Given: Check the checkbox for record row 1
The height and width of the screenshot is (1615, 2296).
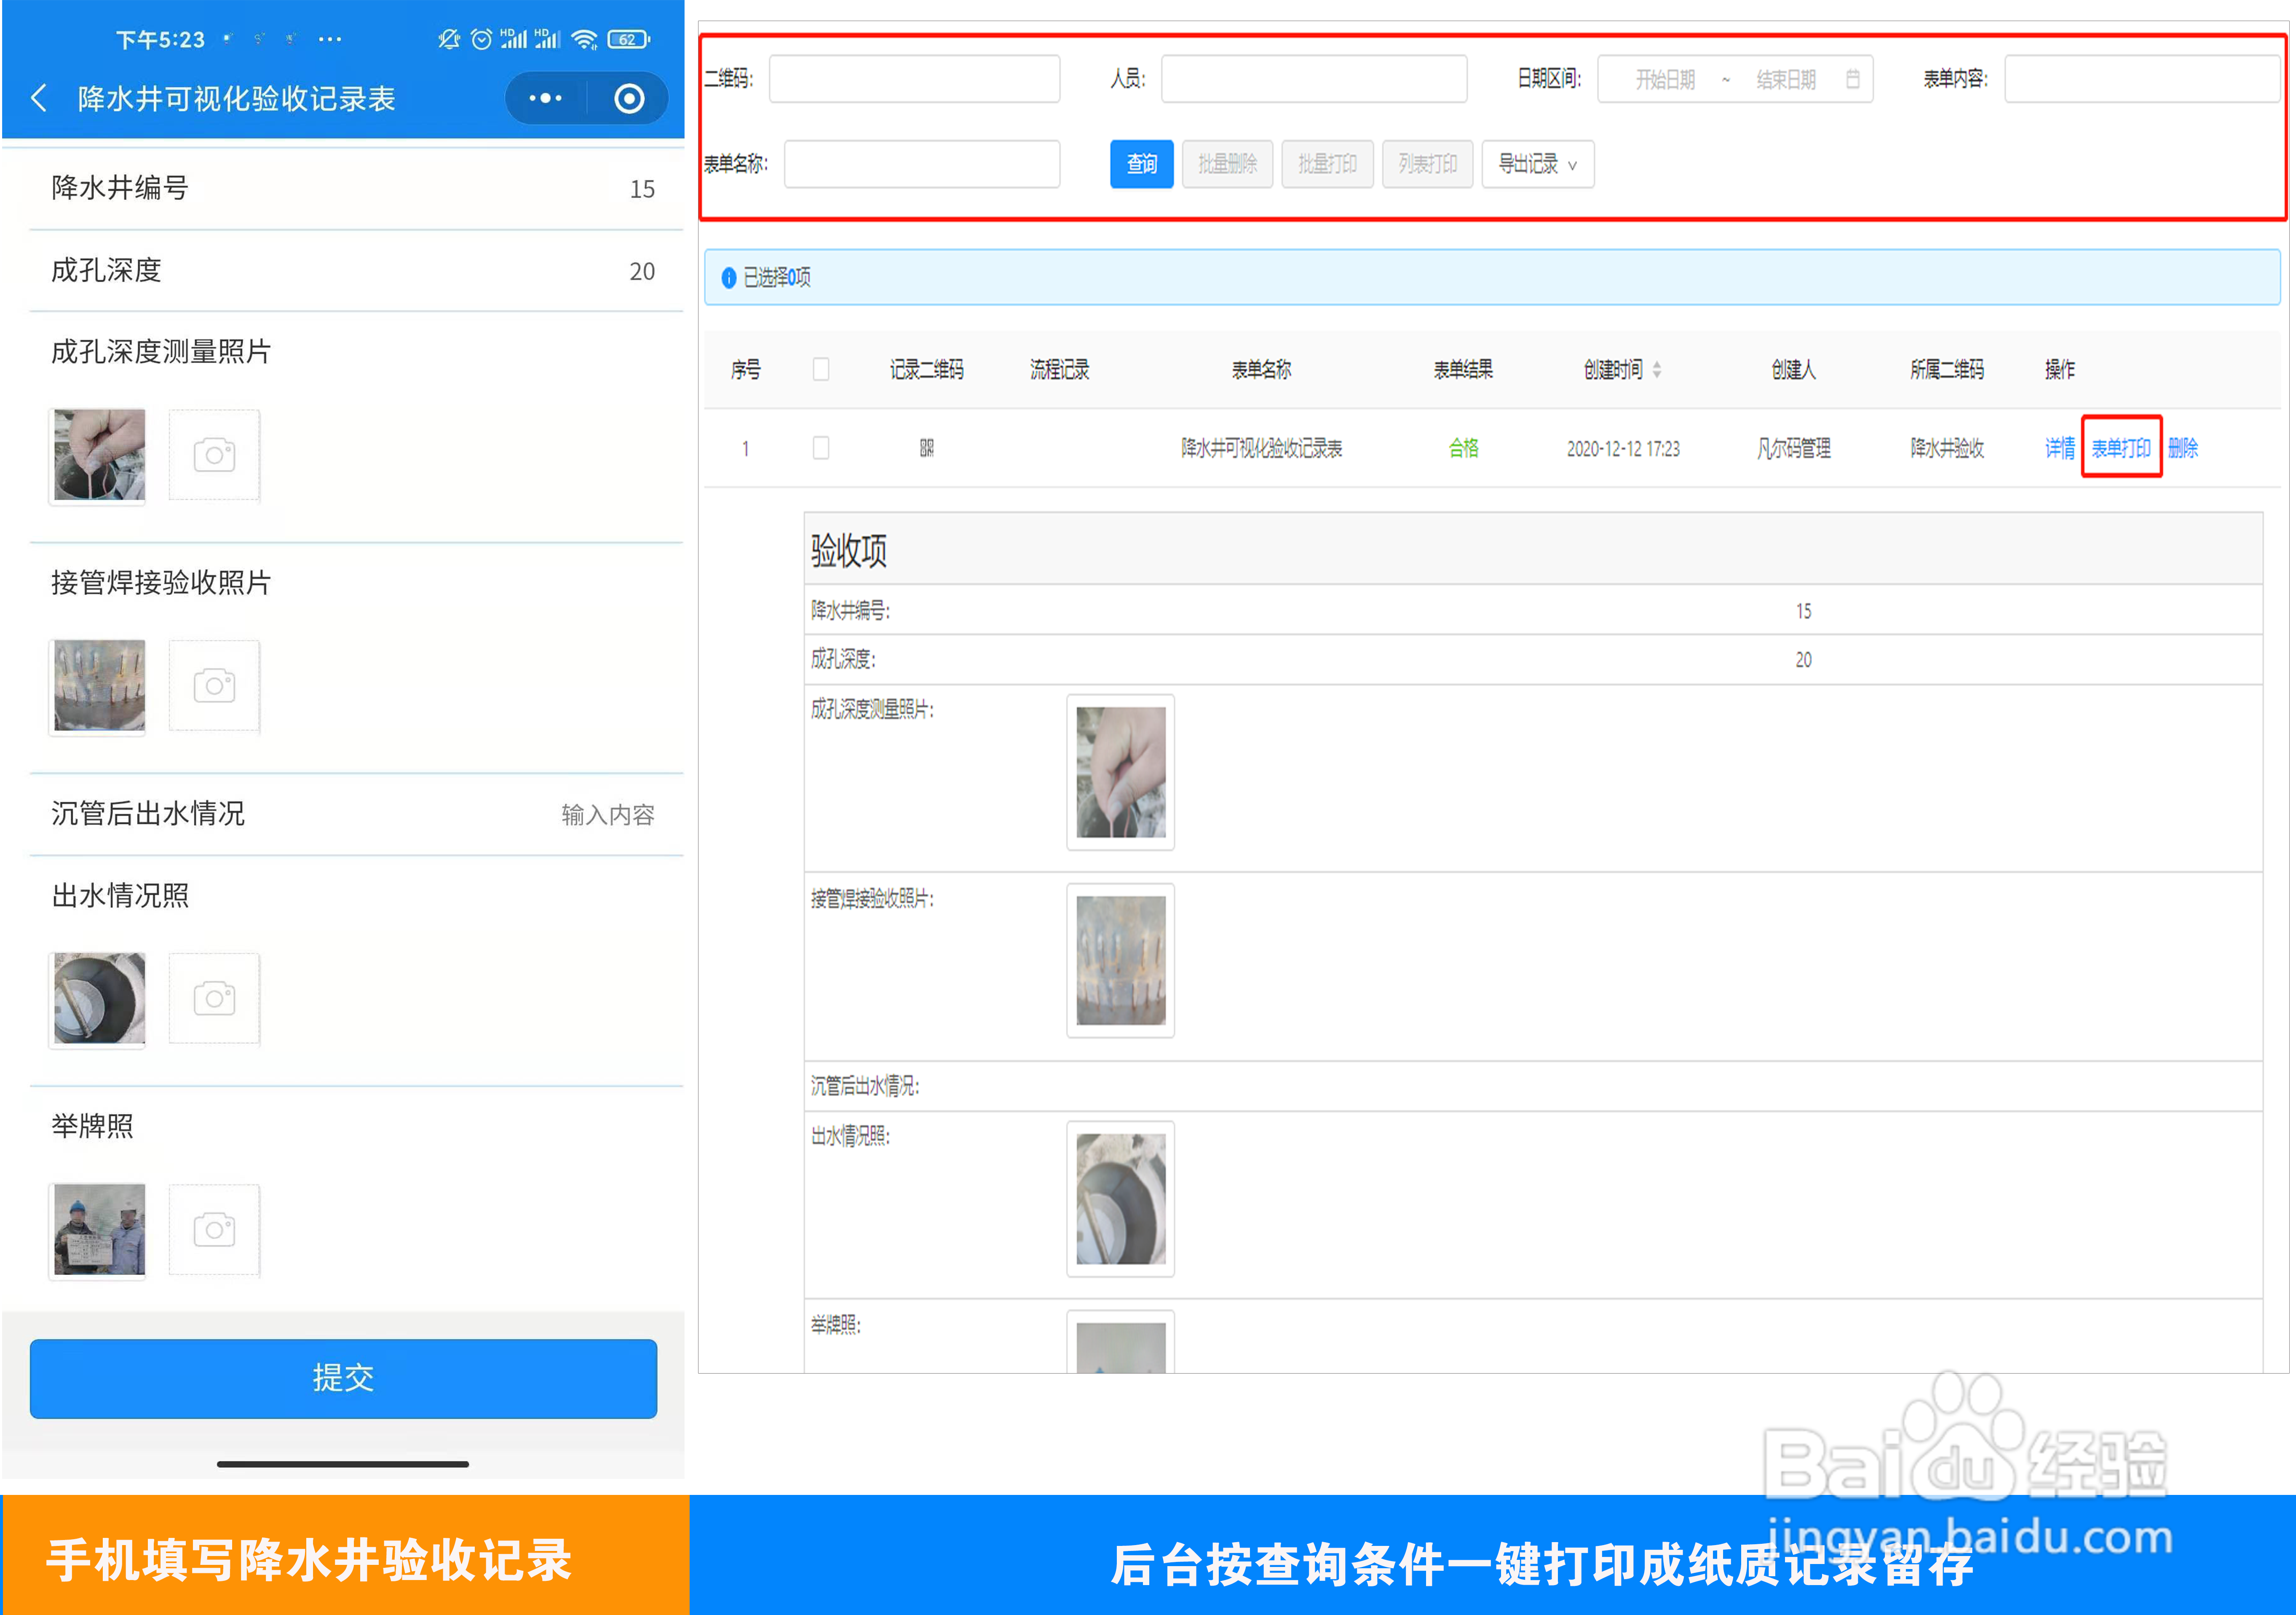Looking at the screenshot, I should point(821,448).
